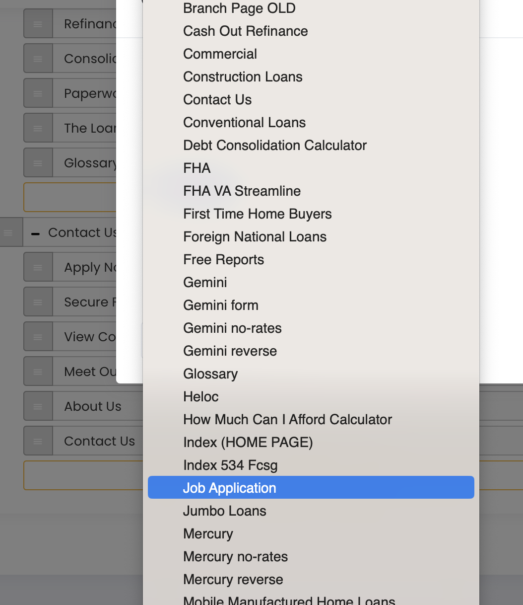Click drag handle of the collapsible Contact Us section
This screenshot has height=605, width=523.
pos(8,232)
